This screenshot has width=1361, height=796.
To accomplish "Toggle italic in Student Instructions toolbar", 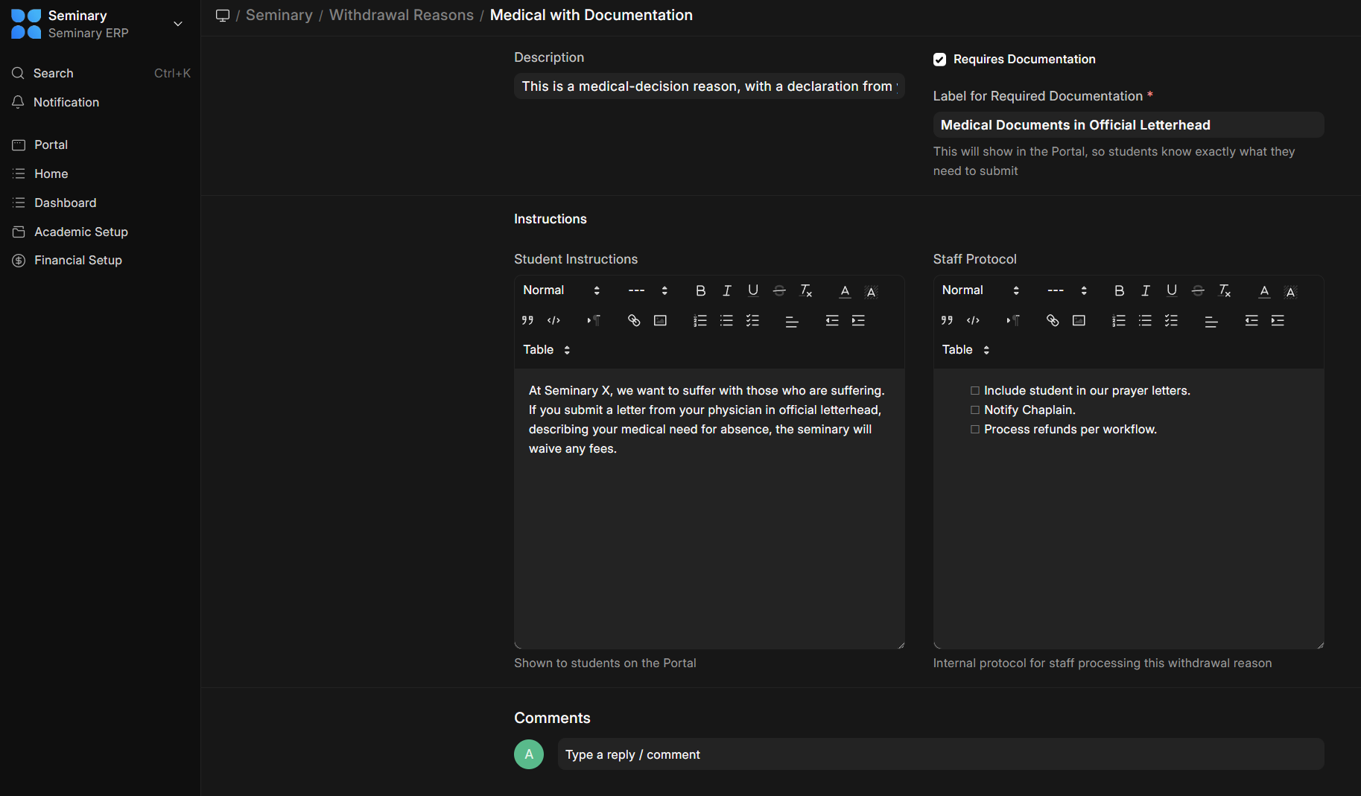I will (727, 290).
